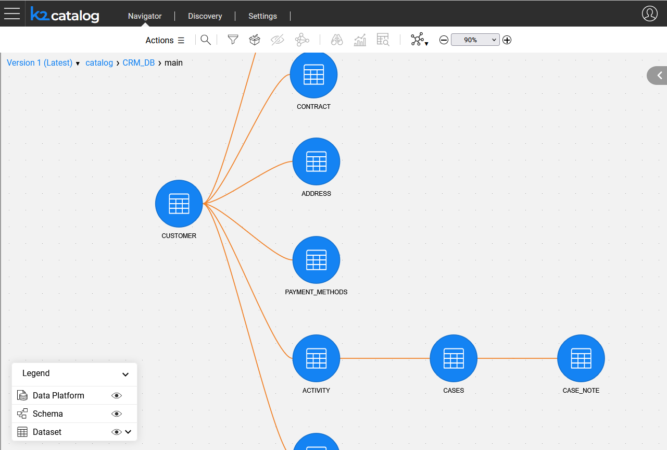
Task: Open the filter funnel tool
Action: [x=233, y=40]
